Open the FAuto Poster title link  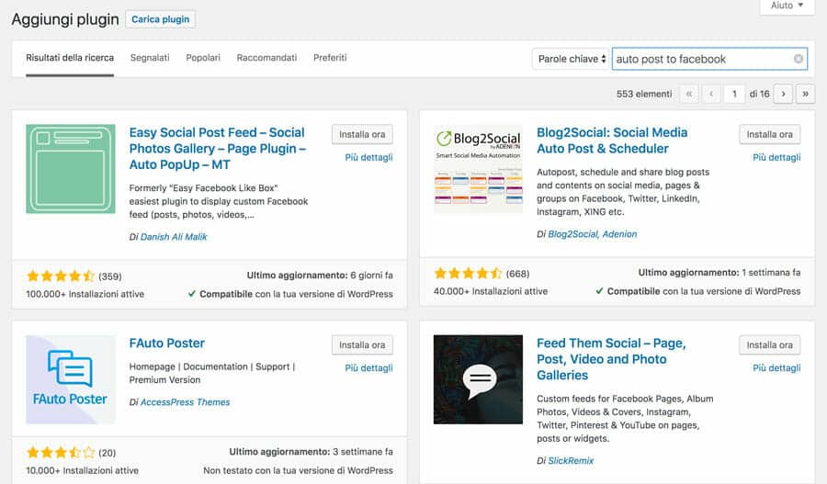166,343
